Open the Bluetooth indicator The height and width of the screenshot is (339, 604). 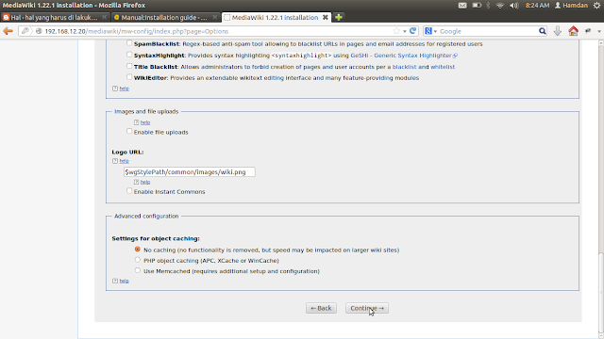click(489, 6)
